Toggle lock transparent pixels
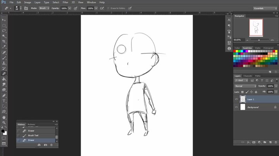The width and height of the screenshot is (279, 156). pyautogui.click(x=242, y=92)
